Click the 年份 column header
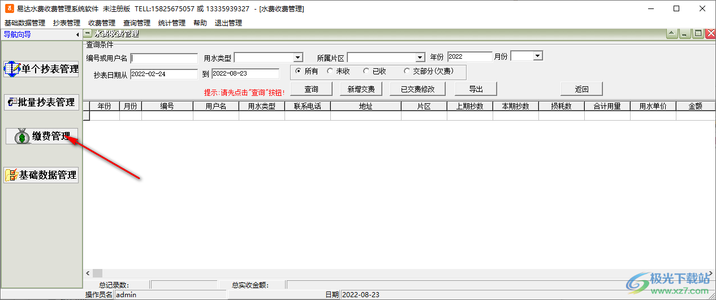 click(105, 106)
